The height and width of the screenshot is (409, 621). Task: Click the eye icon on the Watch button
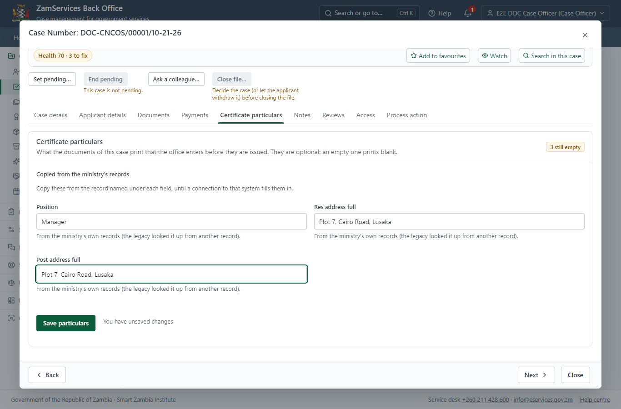tap(485, 55)
